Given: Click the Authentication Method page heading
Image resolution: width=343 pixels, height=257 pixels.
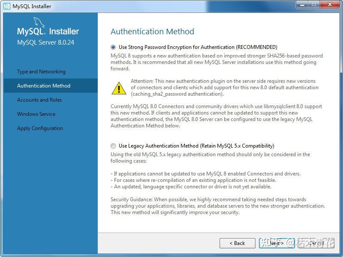Looking at the screenshot, I should 152,31.
